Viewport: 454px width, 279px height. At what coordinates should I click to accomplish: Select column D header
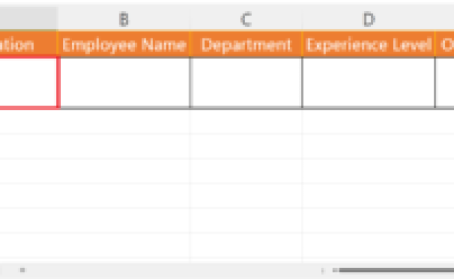369,19
